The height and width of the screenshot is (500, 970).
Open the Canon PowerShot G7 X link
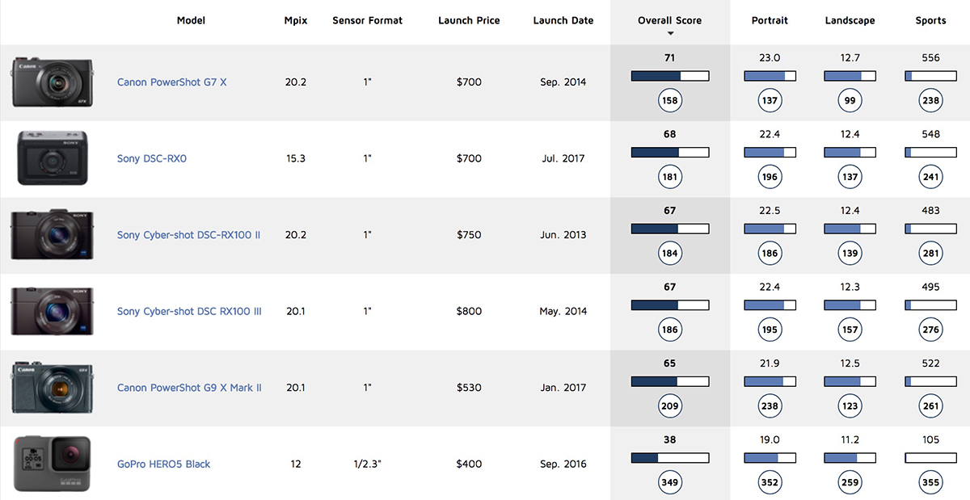click(171, 82)
